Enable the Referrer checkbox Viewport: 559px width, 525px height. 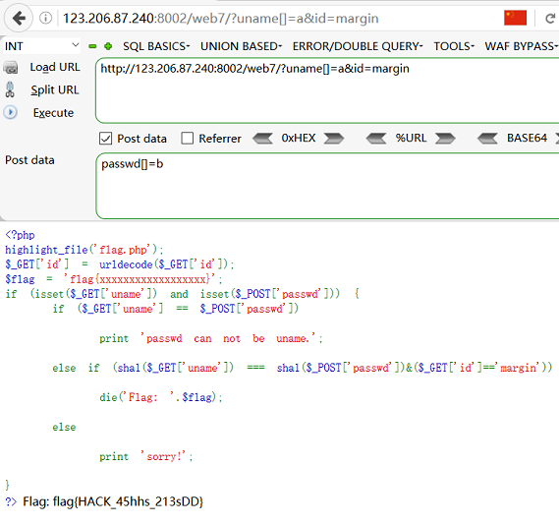[188, 139]
